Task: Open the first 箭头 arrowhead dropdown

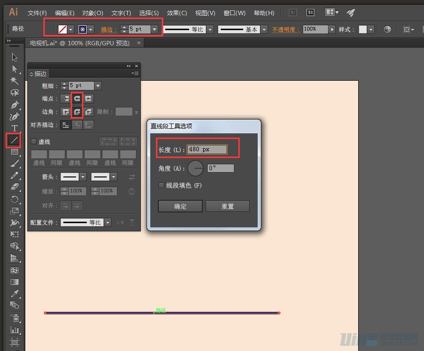Action: [x=83, y=177]
